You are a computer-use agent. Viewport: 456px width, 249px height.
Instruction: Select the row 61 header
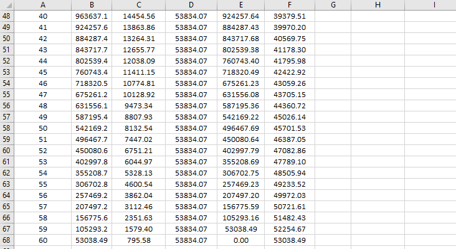tap(7, 162)
